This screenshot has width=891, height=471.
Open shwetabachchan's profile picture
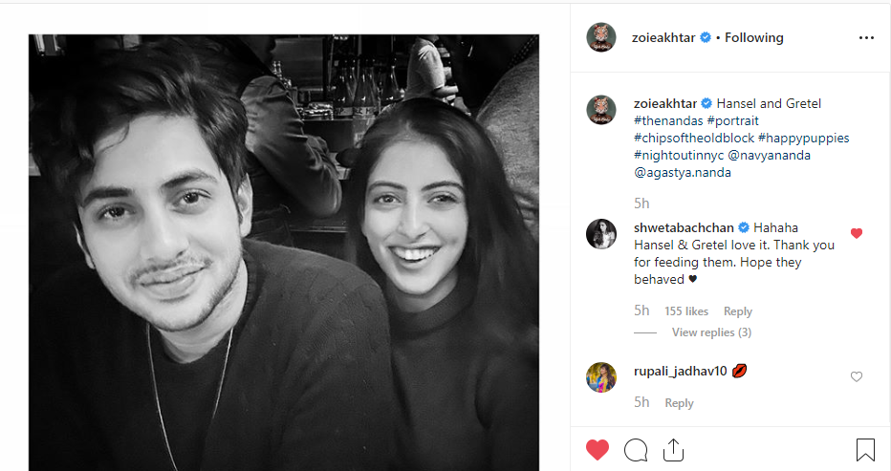601,233
